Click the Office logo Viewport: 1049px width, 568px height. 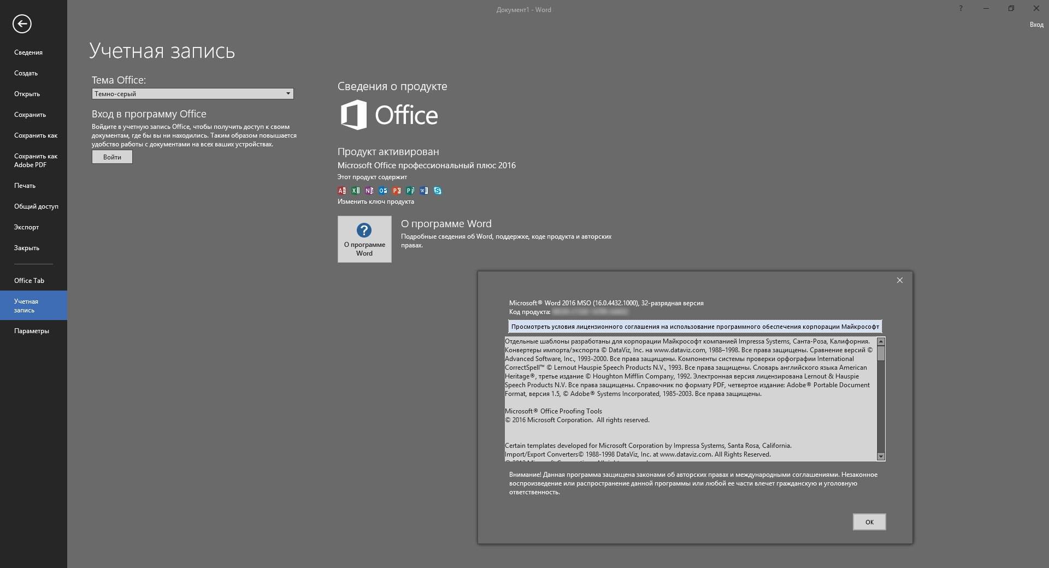tap(389, 115)
